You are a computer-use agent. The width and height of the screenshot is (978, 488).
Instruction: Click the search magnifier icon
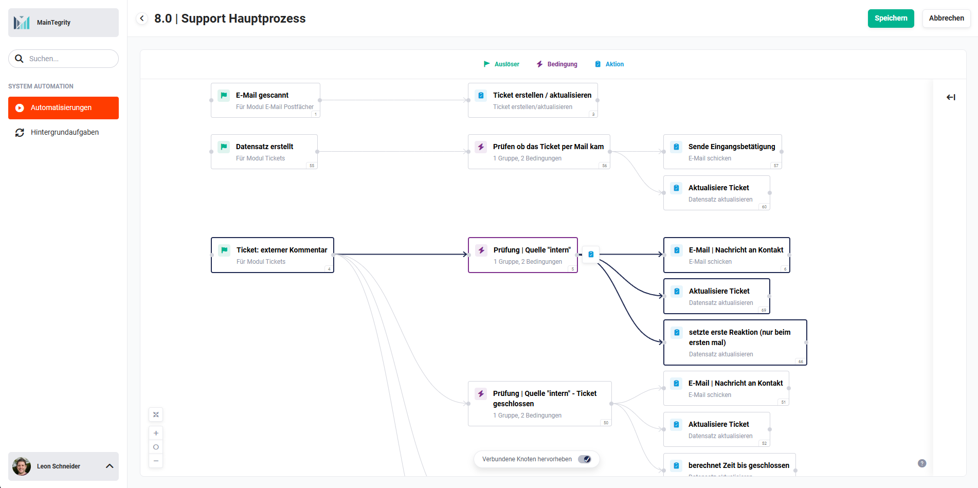[x=19, y=59]
